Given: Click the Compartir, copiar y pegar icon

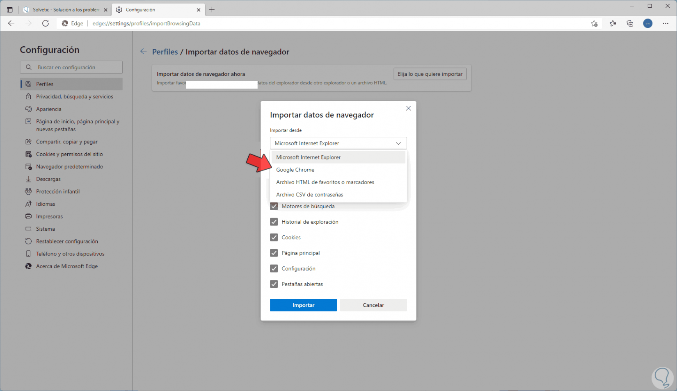Looking at the screenshot, I should click(28, 142).
